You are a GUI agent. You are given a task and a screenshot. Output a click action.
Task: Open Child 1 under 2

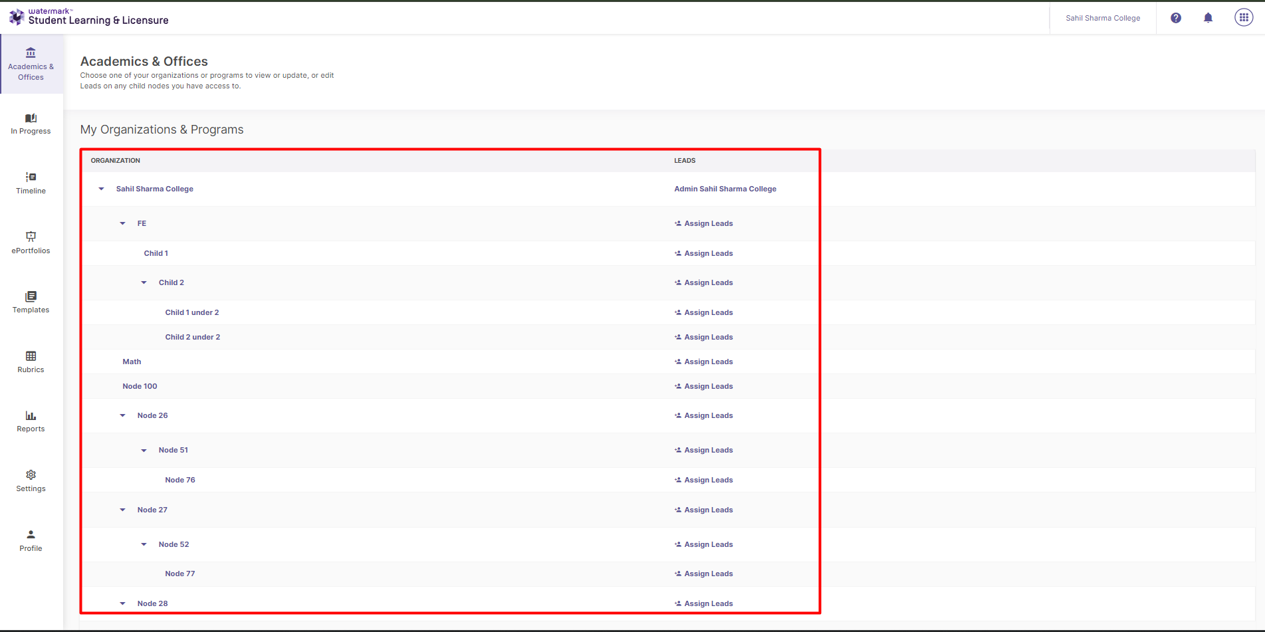192,312
